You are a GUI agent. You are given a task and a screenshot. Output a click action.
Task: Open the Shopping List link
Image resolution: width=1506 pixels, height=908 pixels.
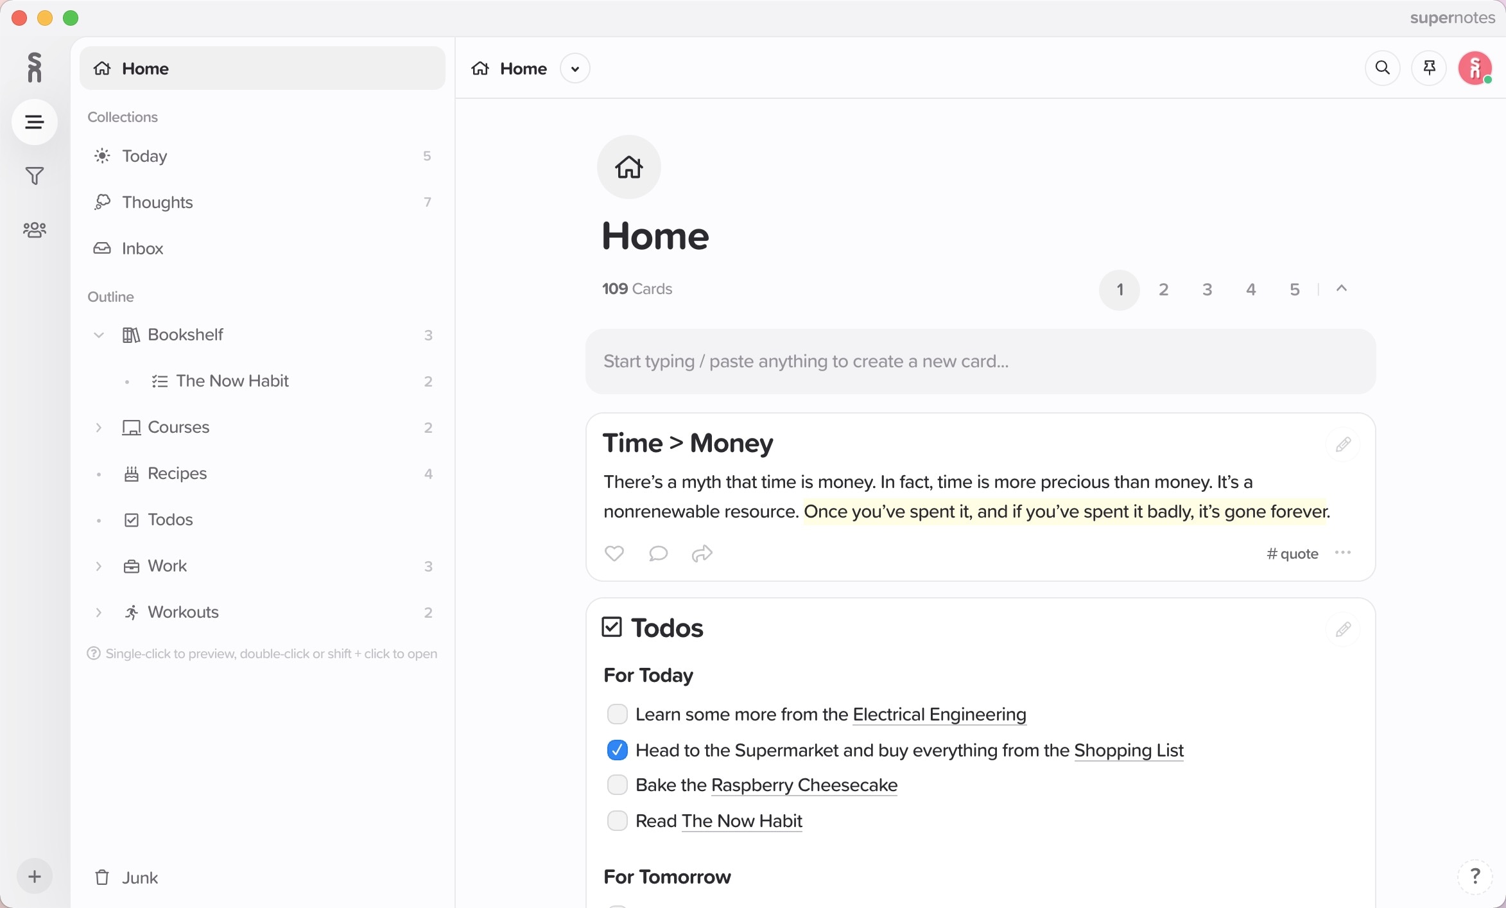1129,750
